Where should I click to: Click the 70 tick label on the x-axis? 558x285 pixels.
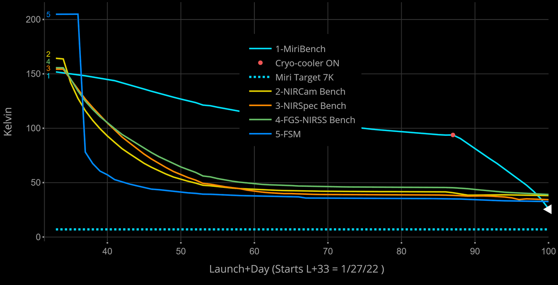click(328, 251)
